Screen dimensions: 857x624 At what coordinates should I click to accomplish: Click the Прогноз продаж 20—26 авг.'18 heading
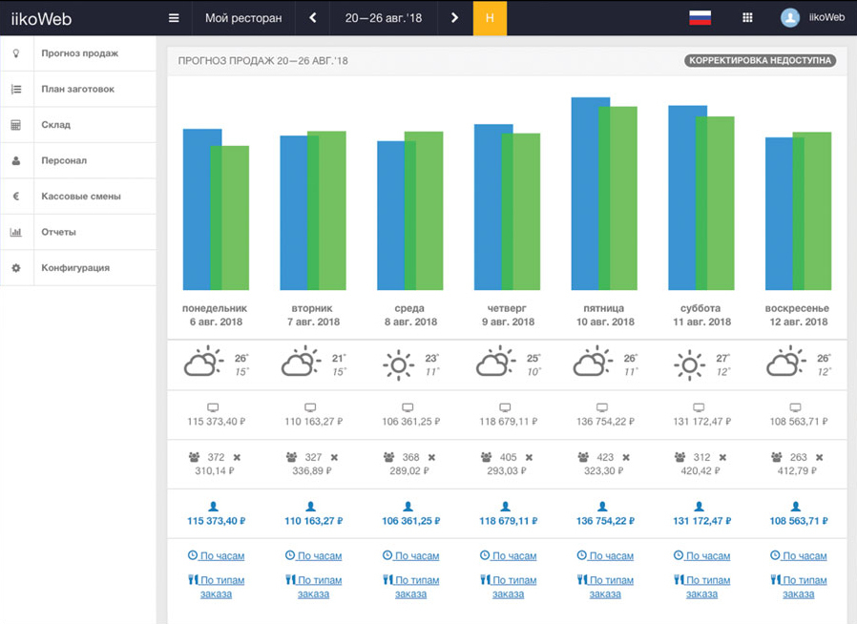click(x=262, y=61)
